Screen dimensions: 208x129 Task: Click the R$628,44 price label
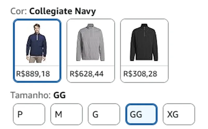coord(87,74)
